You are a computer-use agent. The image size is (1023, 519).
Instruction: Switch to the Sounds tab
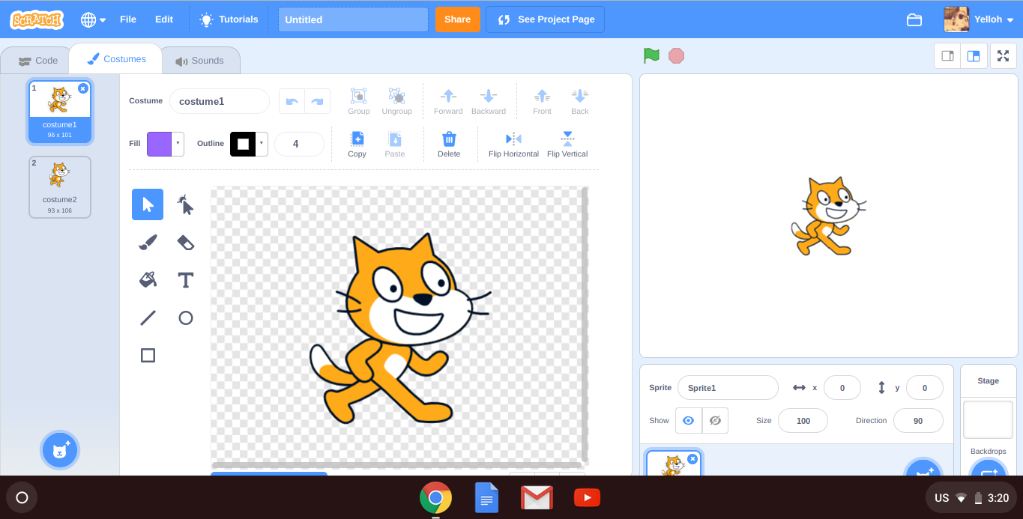[x=199, y=61]
